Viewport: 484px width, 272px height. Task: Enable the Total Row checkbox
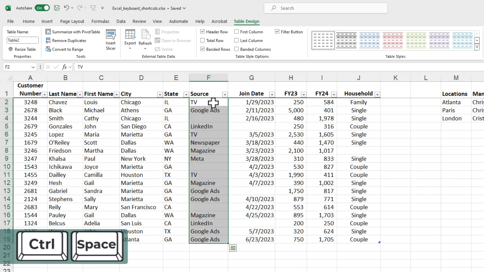pos(203,40)
